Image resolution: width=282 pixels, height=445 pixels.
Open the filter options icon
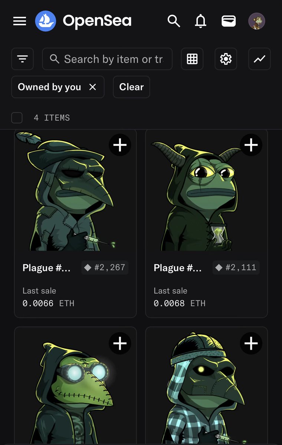23,59
